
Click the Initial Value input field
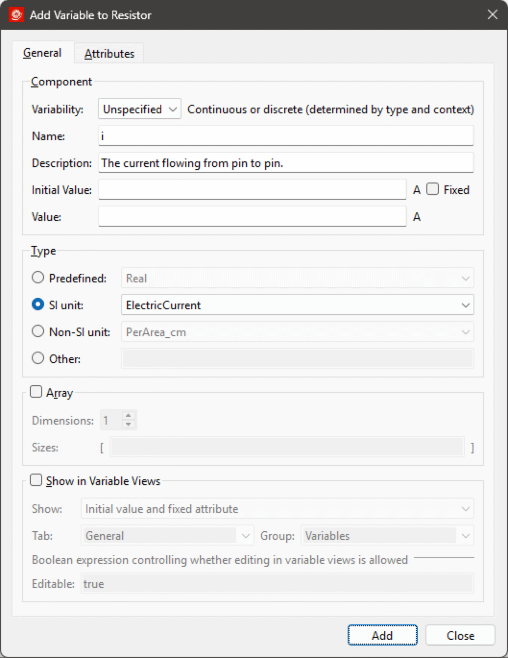tap(253, 190)
